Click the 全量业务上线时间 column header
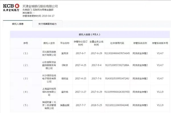Viewport: 171px width, 113px height. point(96,43)
